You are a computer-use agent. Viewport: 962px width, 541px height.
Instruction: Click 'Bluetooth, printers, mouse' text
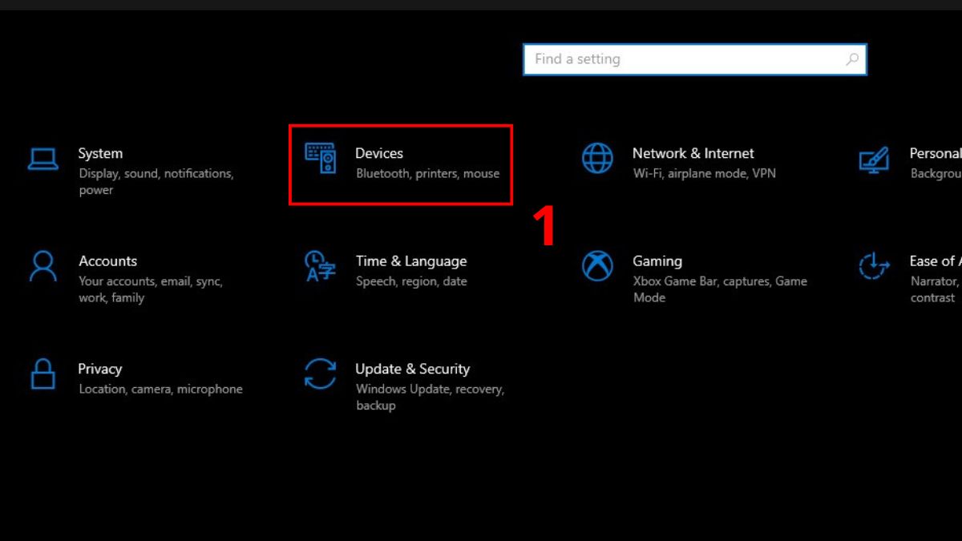(427, 173)
